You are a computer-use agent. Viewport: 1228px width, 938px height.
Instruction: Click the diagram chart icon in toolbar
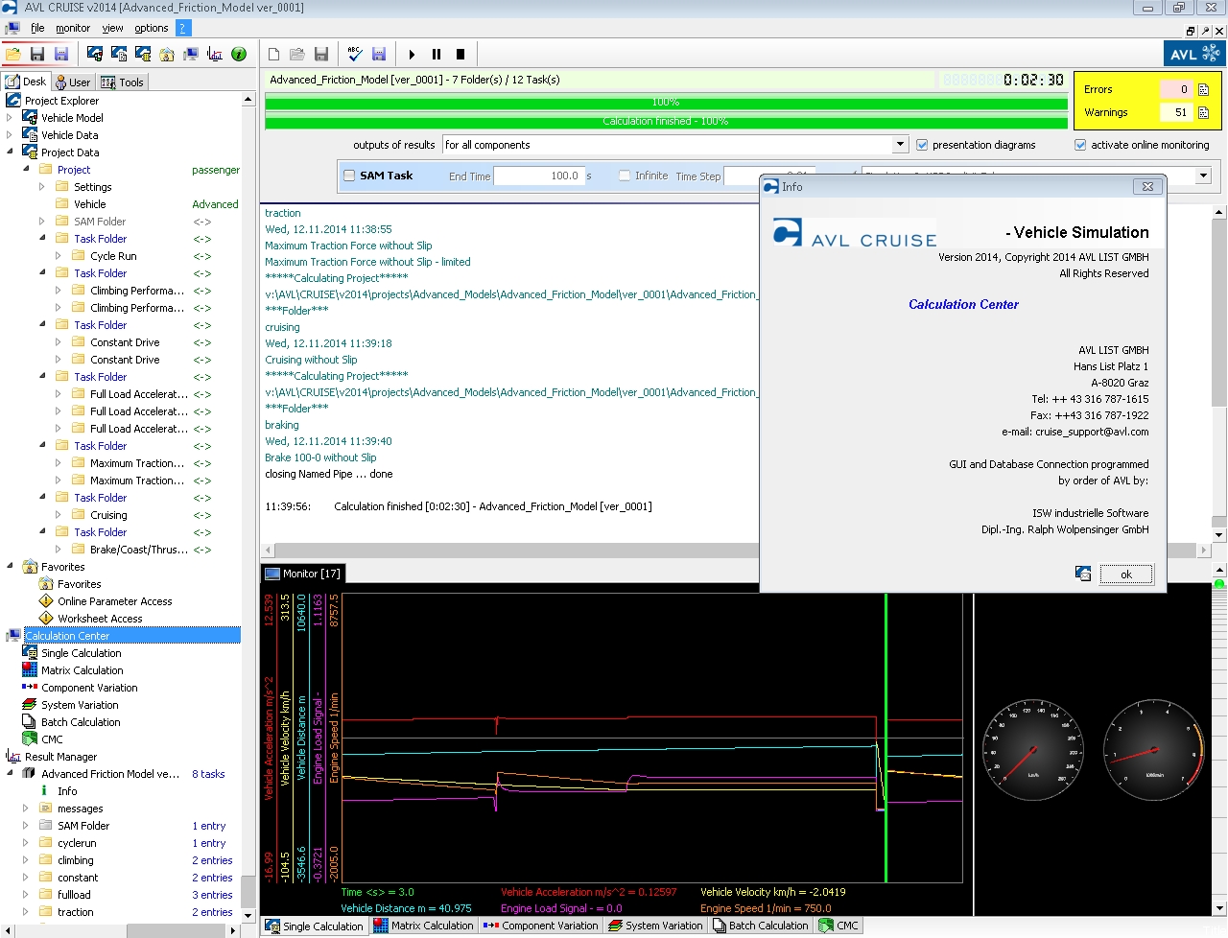215,54
